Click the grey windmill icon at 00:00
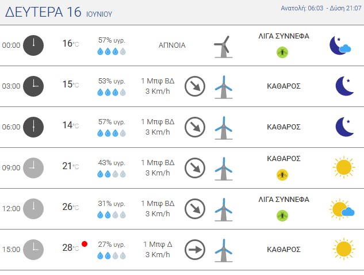Viewport: 364px width, 275px height. 223,47
